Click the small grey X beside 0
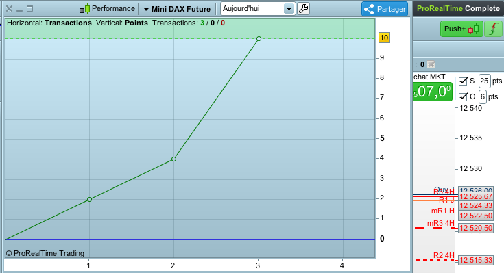The image size is (504, 273). (x=431, y=64)
